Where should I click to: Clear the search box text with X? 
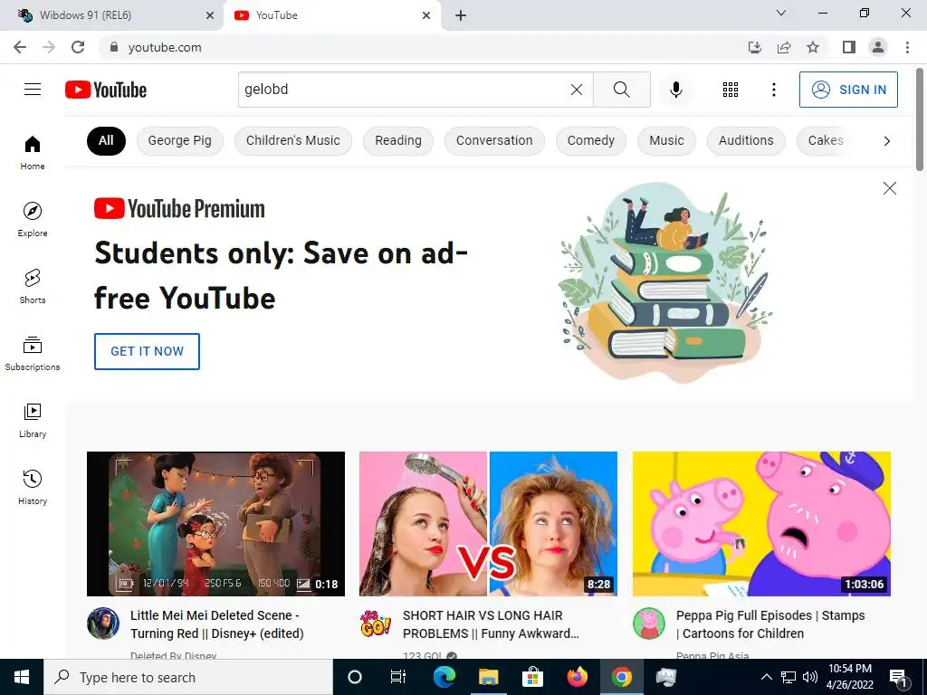(x=577, y=90)
